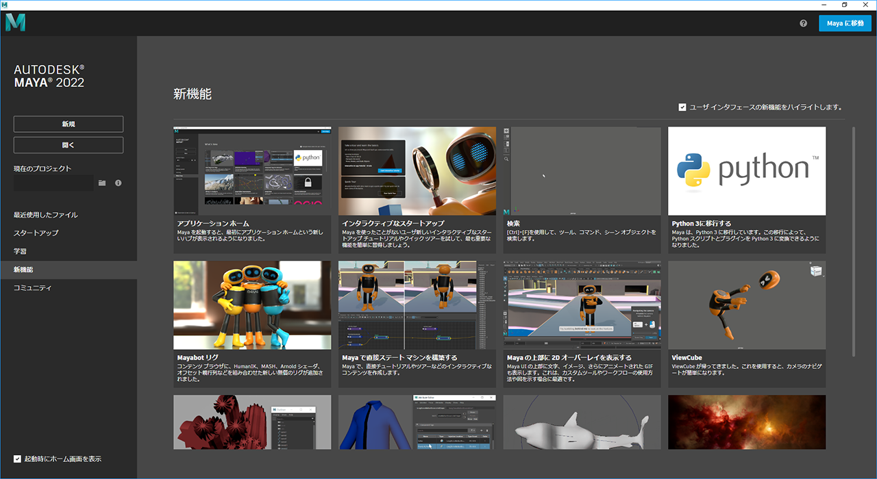Click the Mayaに移動 button
The width and height of the screenshot is (877, 479).
coord(845,23)
